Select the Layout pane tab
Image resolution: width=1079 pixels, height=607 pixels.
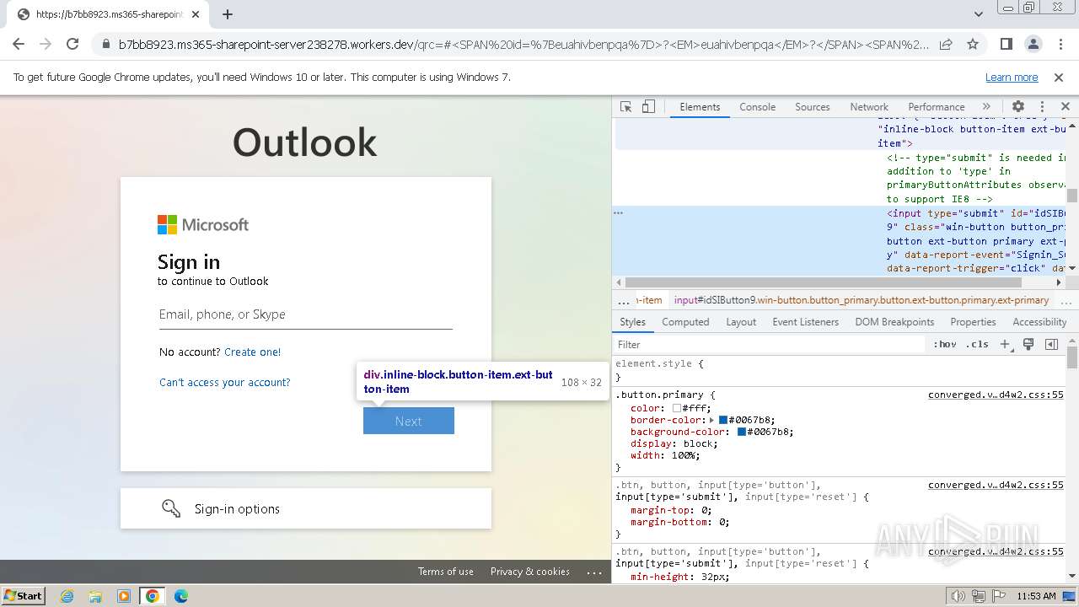741,322
